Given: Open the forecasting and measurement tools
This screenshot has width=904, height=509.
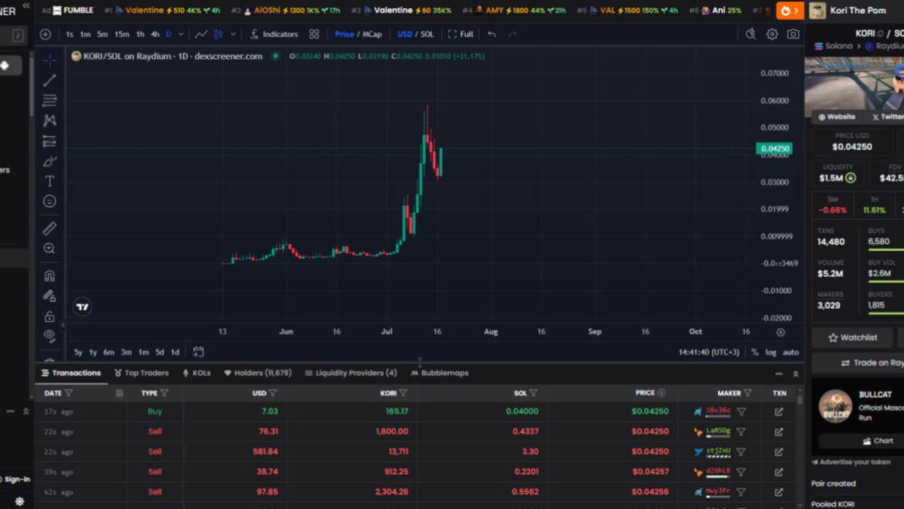Looking at the screenshot, I should click(50, 141).
